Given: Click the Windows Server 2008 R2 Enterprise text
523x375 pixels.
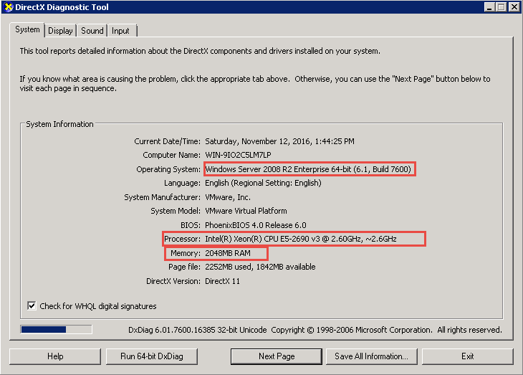Looking at the screenshot, I should pos(308,169).
